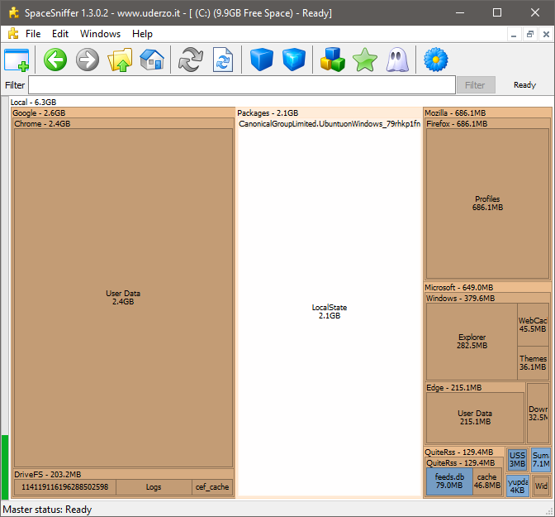Select the Logs folder block

tap(154, 487)
